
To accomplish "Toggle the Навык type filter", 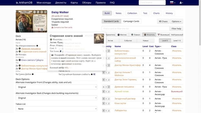I will [x=145, y=40].
